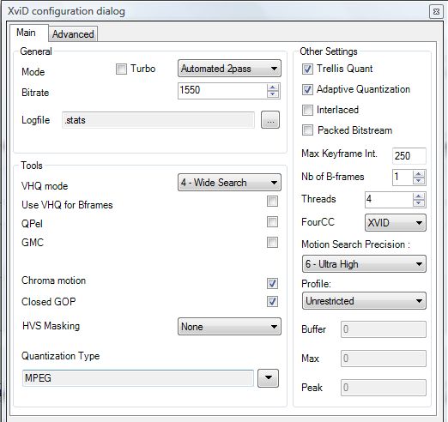Image resolution: width=448 pixels, height=422 pixels.
Task: Click the Max Keyframe Int. field
Action: (x=409, y=156)
